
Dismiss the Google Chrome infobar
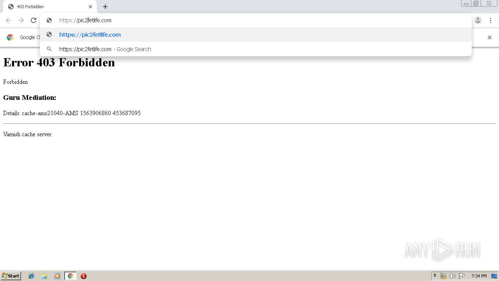coord(490,37)
